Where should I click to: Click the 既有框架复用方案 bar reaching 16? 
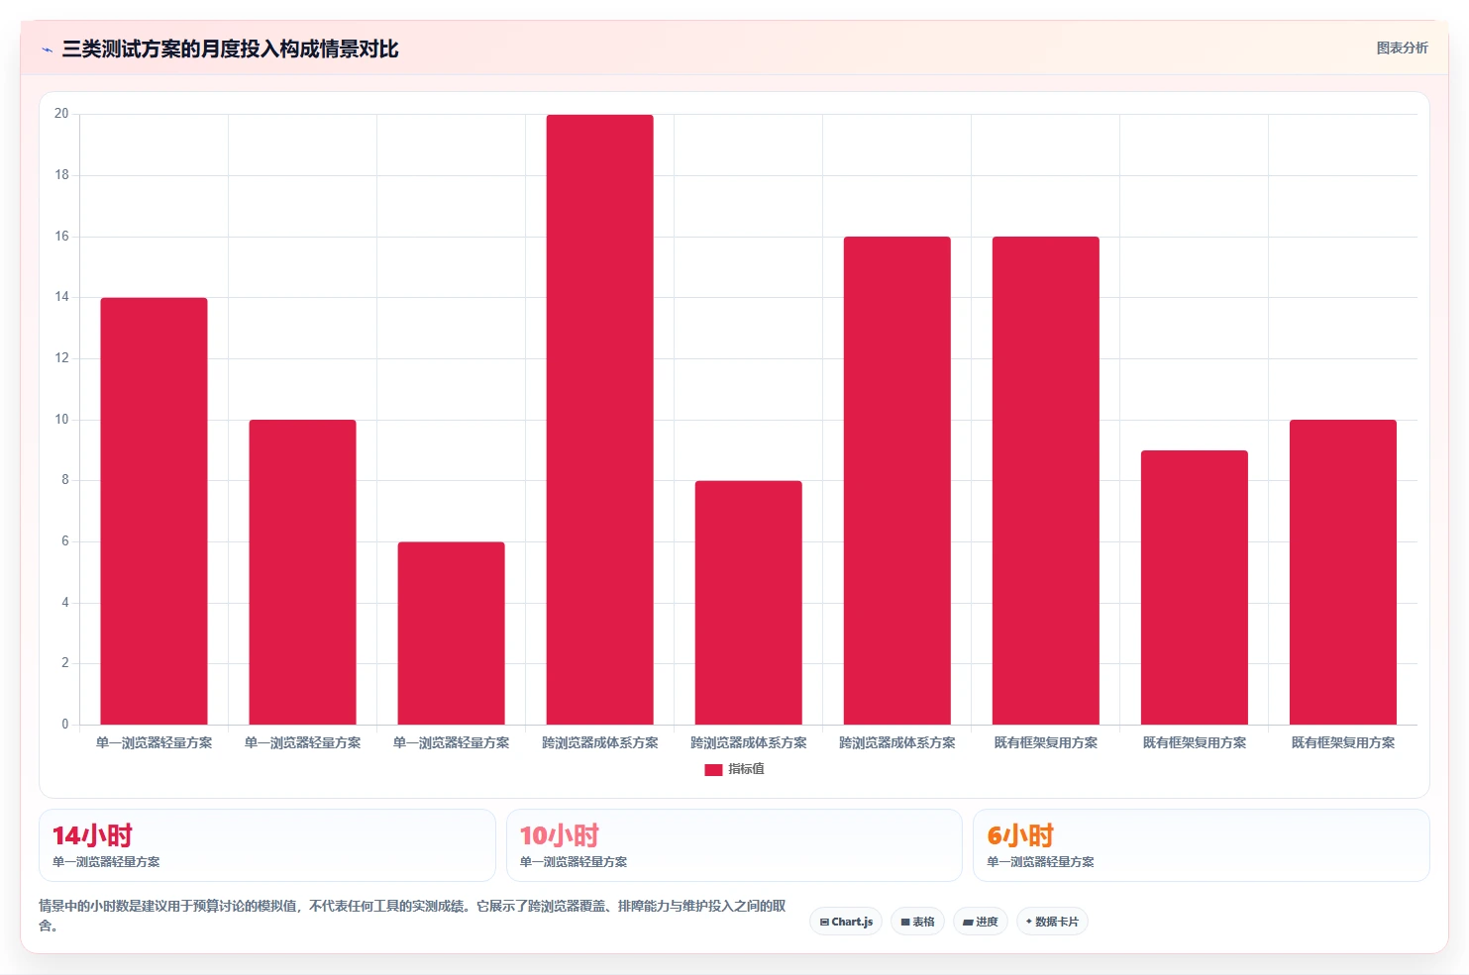(x=1045, y=480)
